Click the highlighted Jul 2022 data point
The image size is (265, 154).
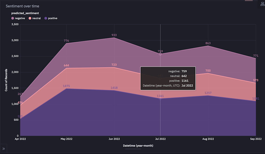pos(160,54)
